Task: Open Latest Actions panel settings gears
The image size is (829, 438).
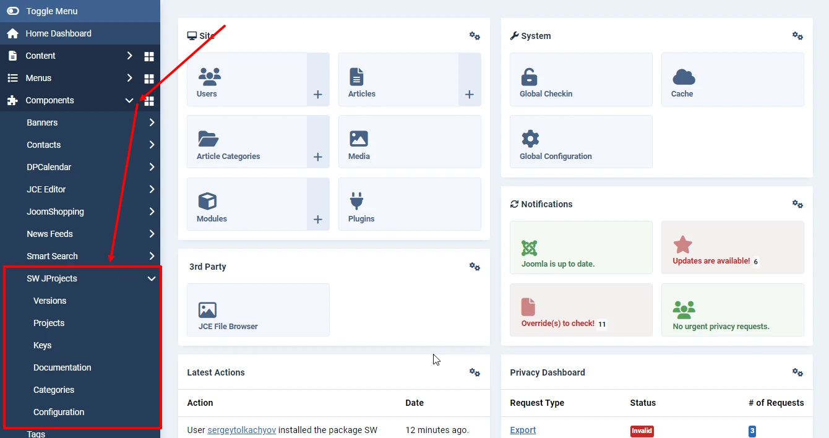Action: [475, 372]
